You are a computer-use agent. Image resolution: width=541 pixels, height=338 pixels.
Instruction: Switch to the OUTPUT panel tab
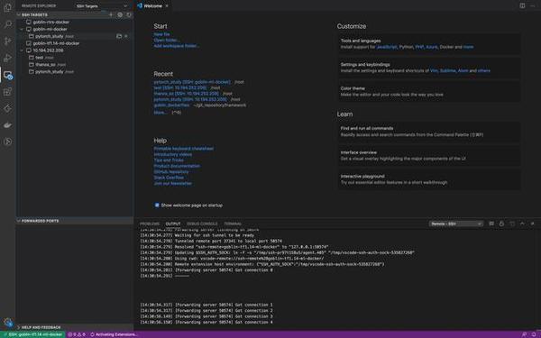click(173, 224)
